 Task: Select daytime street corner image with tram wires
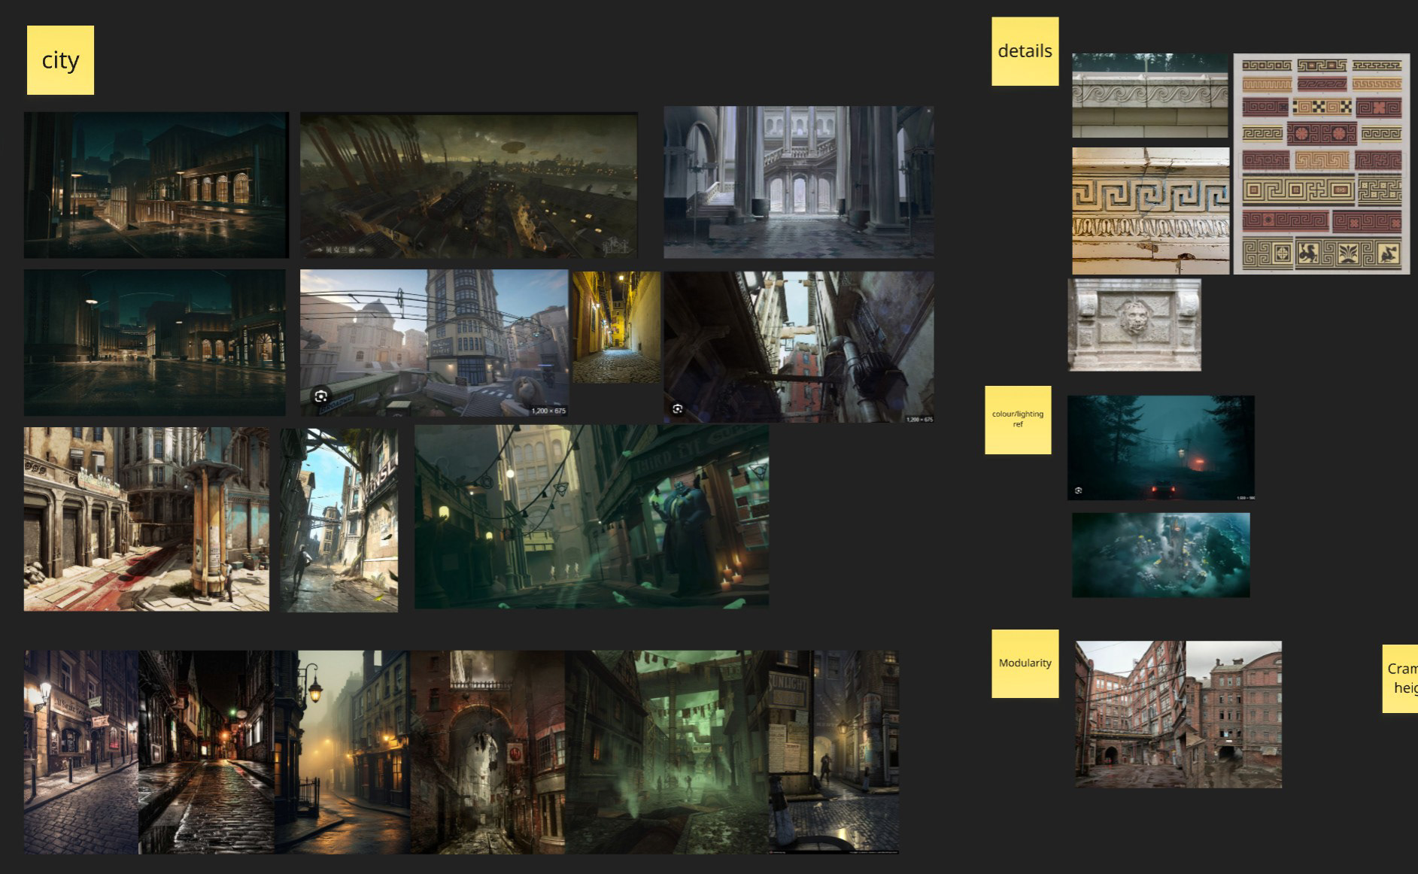[x=434, y=343]
